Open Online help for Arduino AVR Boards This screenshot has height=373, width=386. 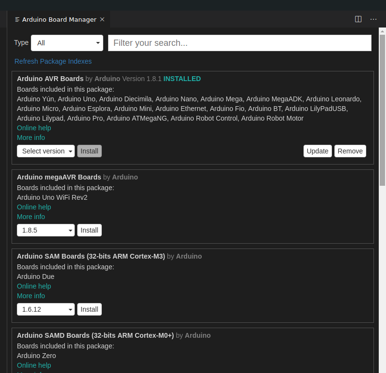34,128
